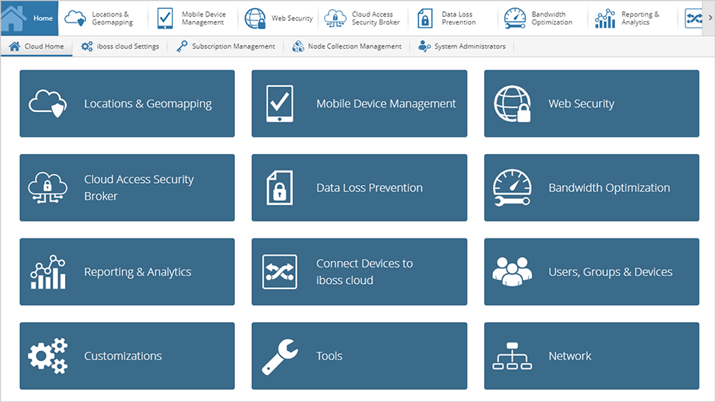Open the Web Security top menu label

(x=293, y=18)
